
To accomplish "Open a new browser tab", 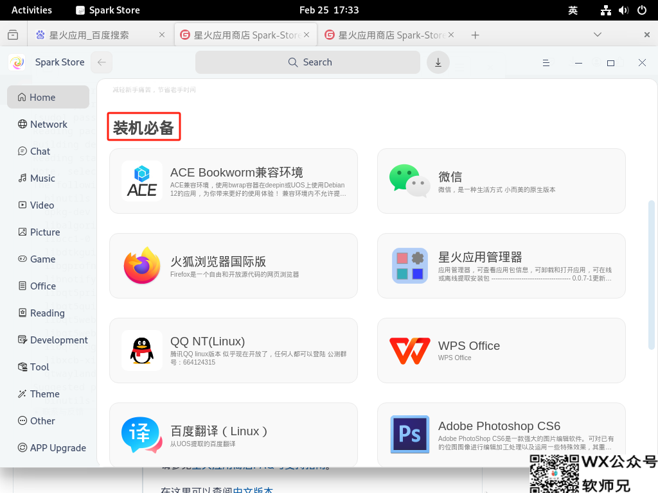I will coord(475,35).
